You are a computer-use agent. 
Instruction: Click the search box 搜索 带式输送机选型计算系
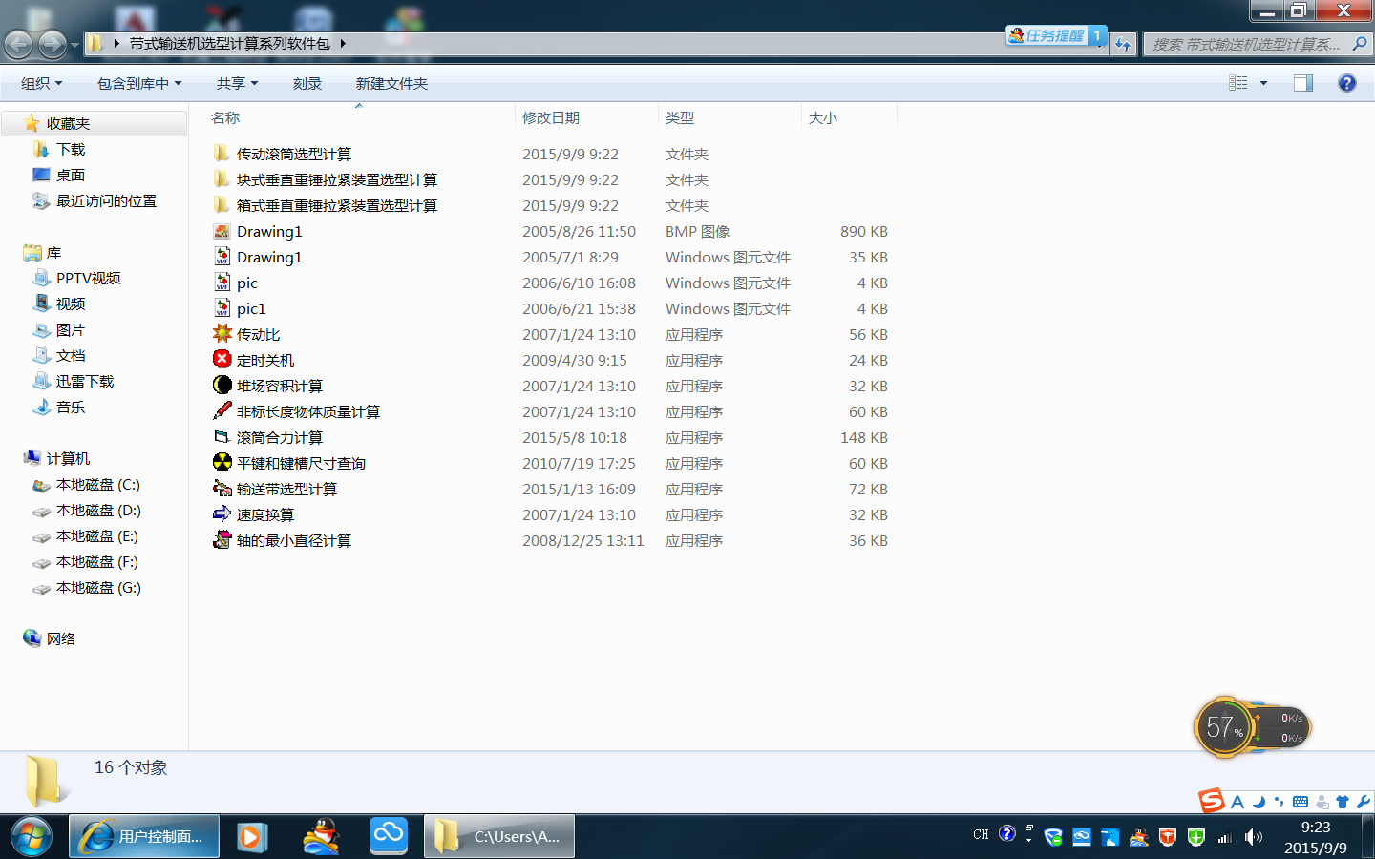(1258, 44)
